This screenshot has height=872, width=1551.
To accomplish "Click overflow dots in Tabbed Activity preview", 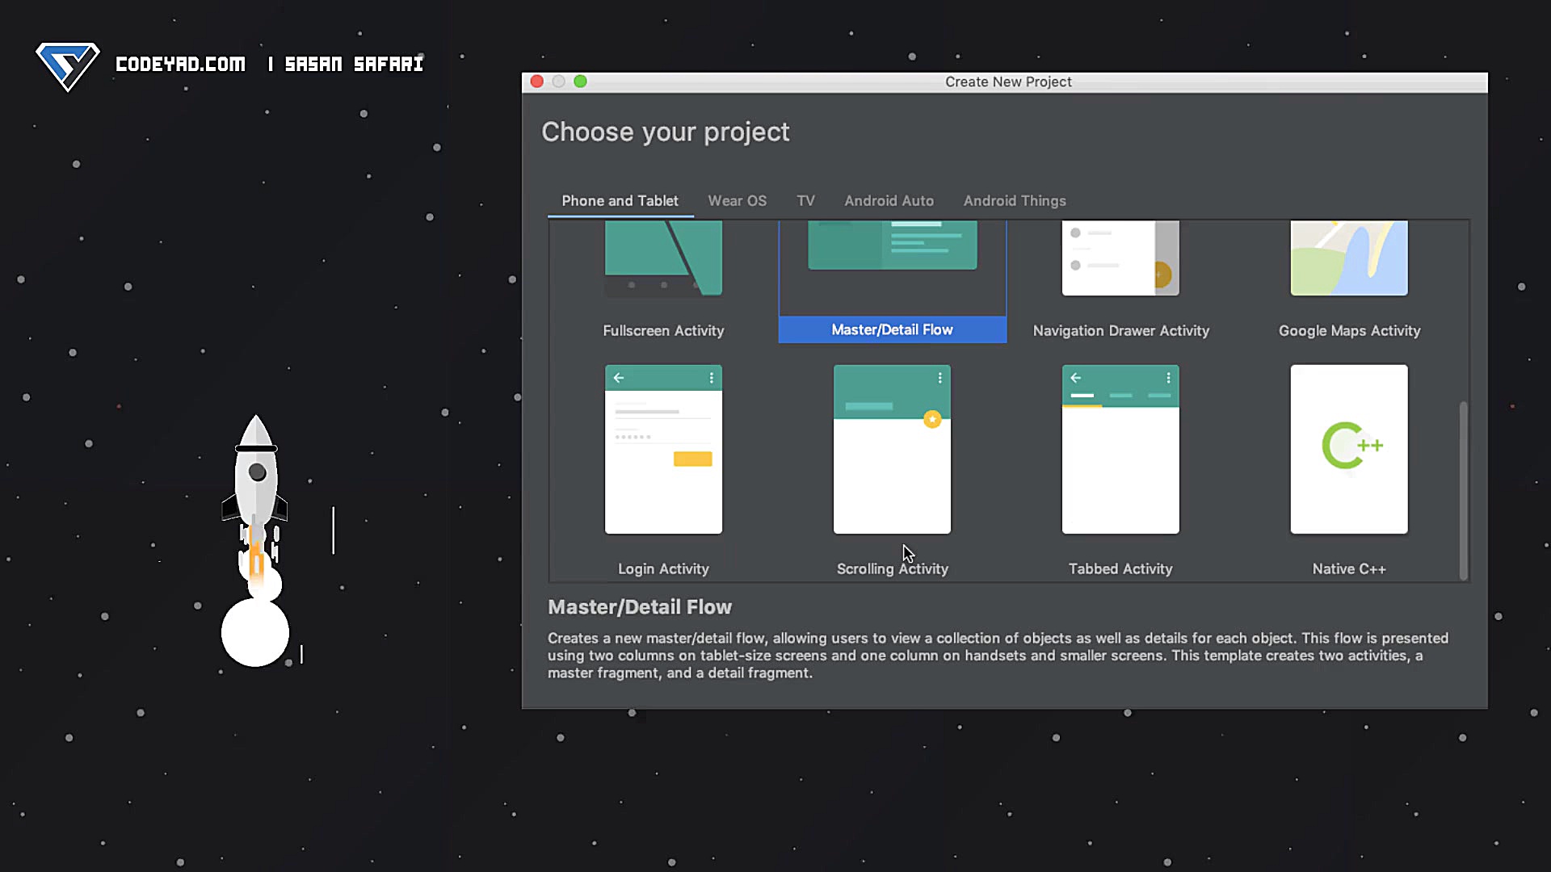I will click(x=1168, y=378).
